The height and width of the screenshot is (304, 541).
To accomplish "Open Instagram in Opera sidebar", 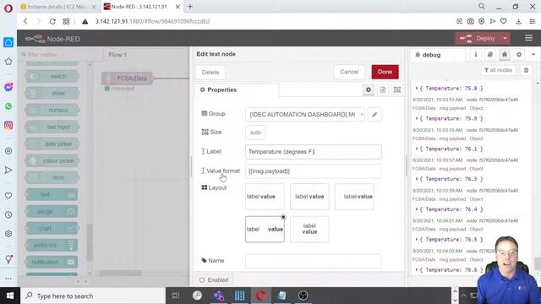I will (x=8, y=125).
